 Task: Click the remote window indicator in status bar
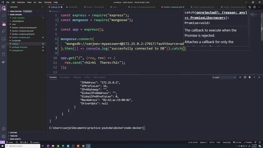(2, 142)
